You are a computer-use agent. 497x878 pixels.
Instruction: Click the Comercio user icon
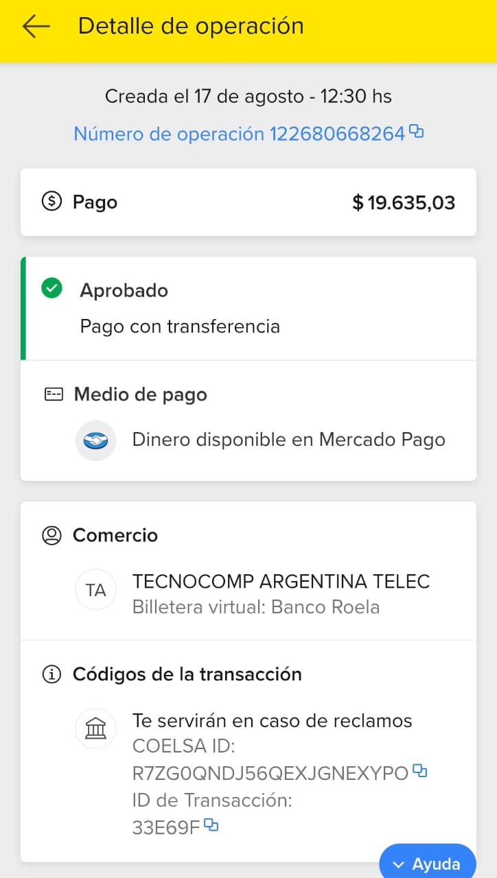point(51,535)
